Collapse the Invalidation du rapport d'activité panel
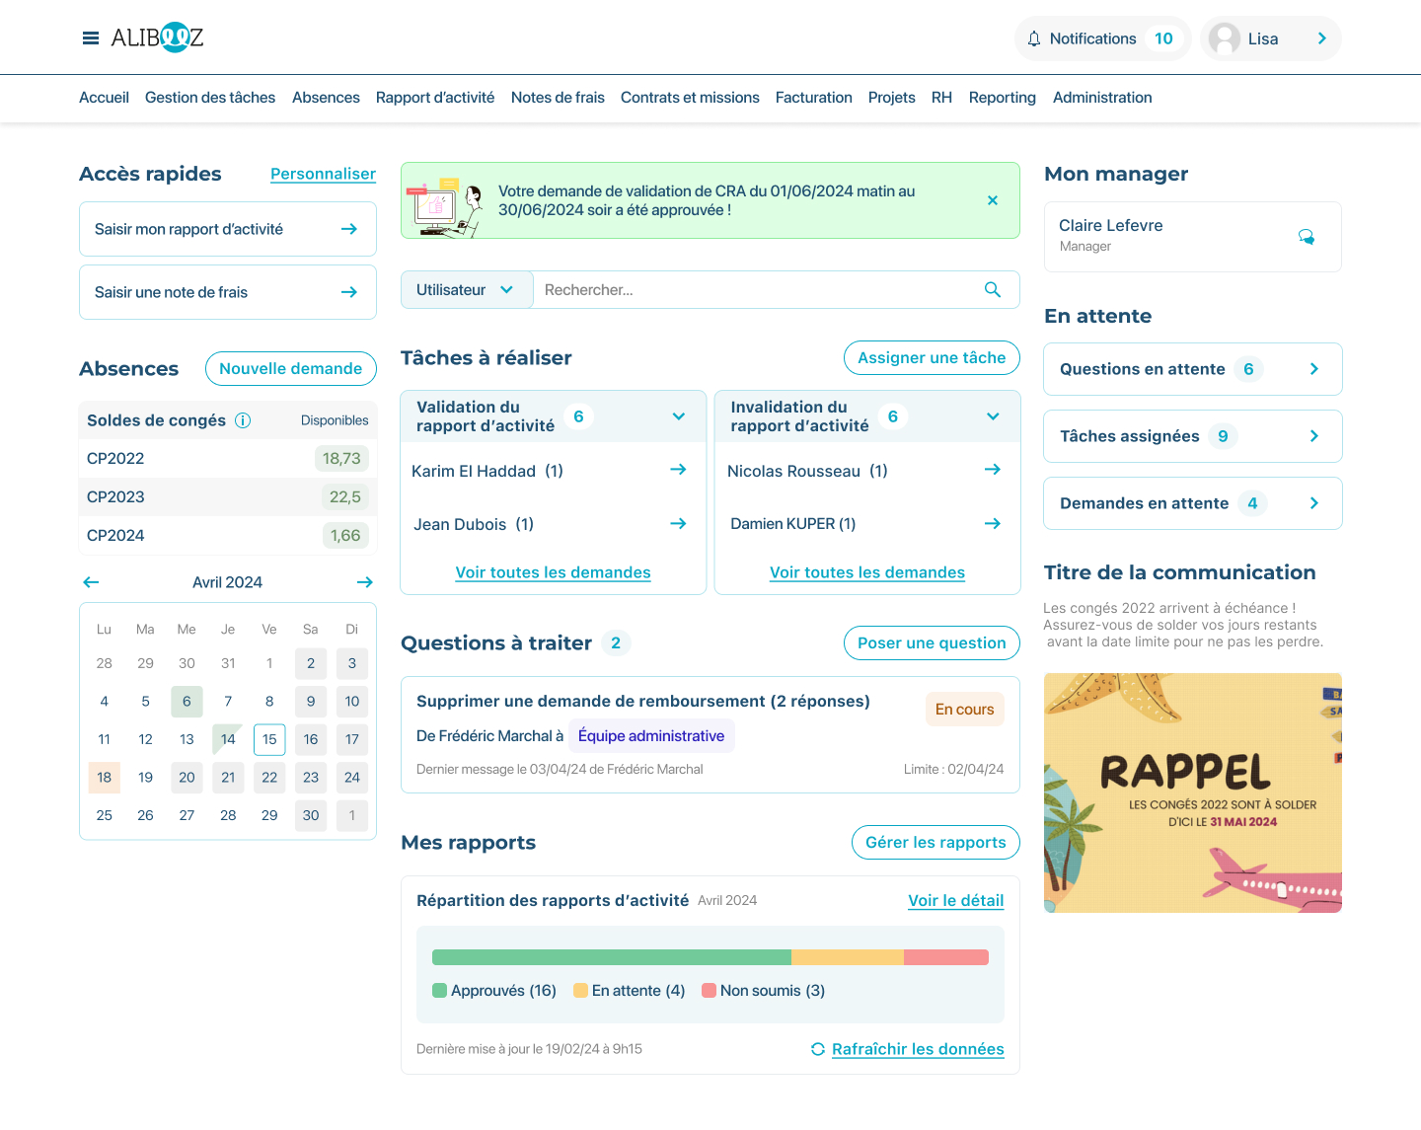This screenshot has width=1421, height=1130. 993,416
